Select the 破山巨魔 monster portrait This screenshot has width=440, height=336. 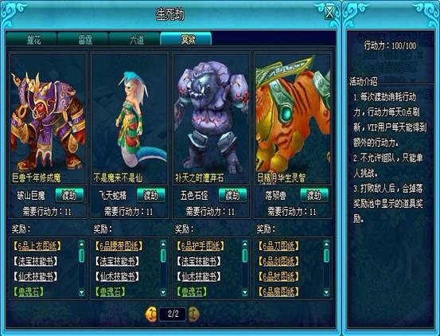[49, 119]
